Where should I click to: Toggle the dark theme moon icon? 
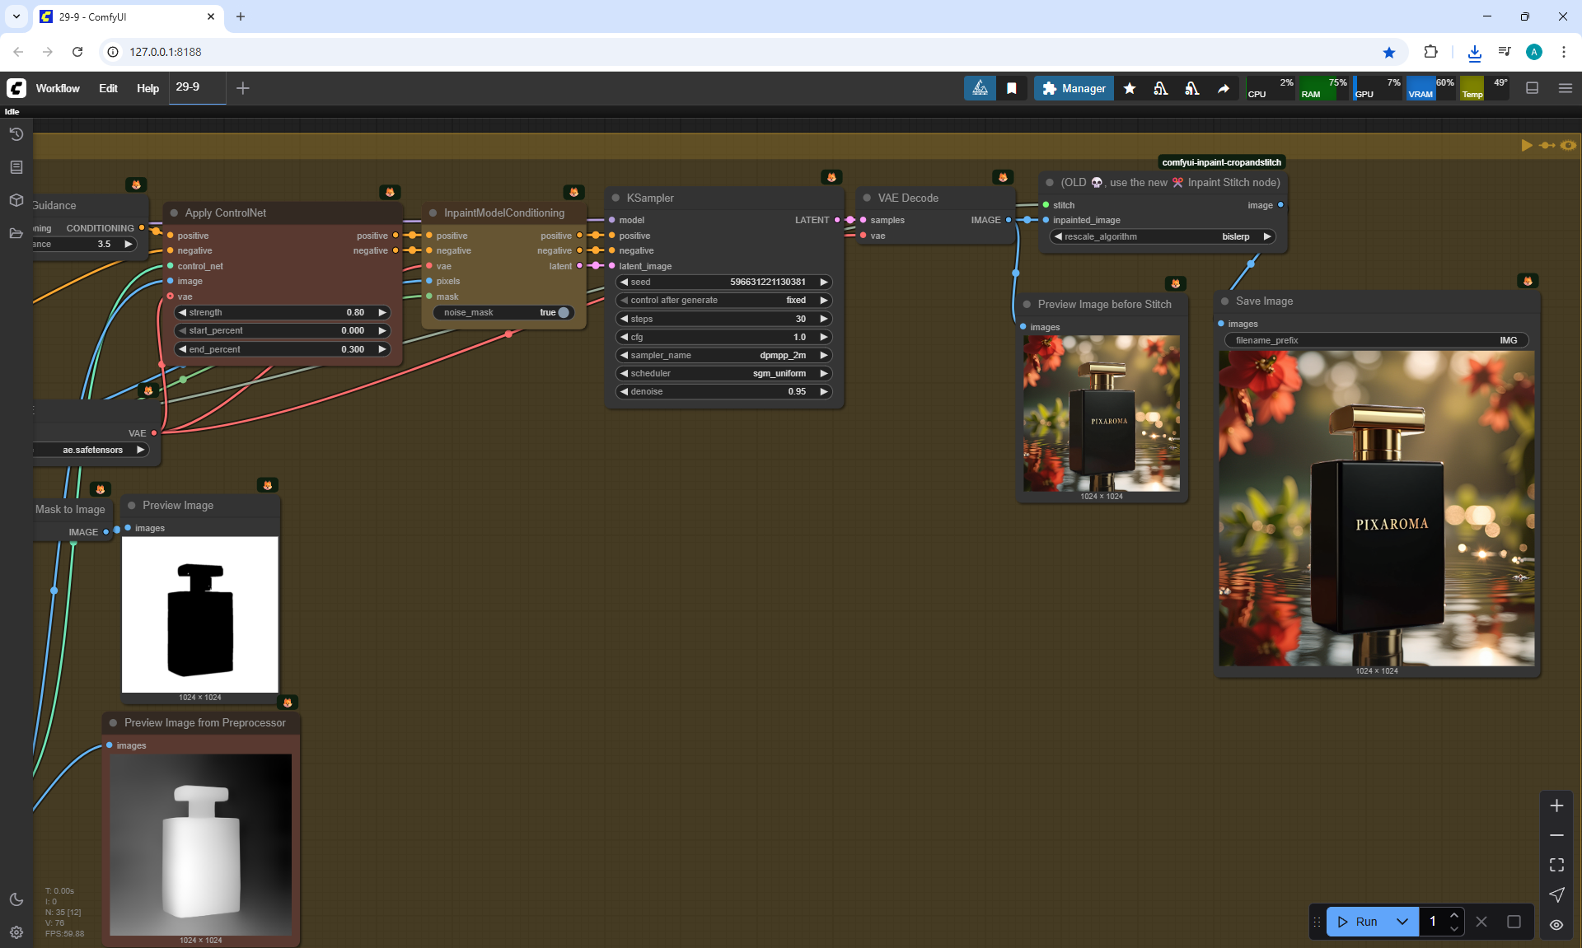(16, 899)
